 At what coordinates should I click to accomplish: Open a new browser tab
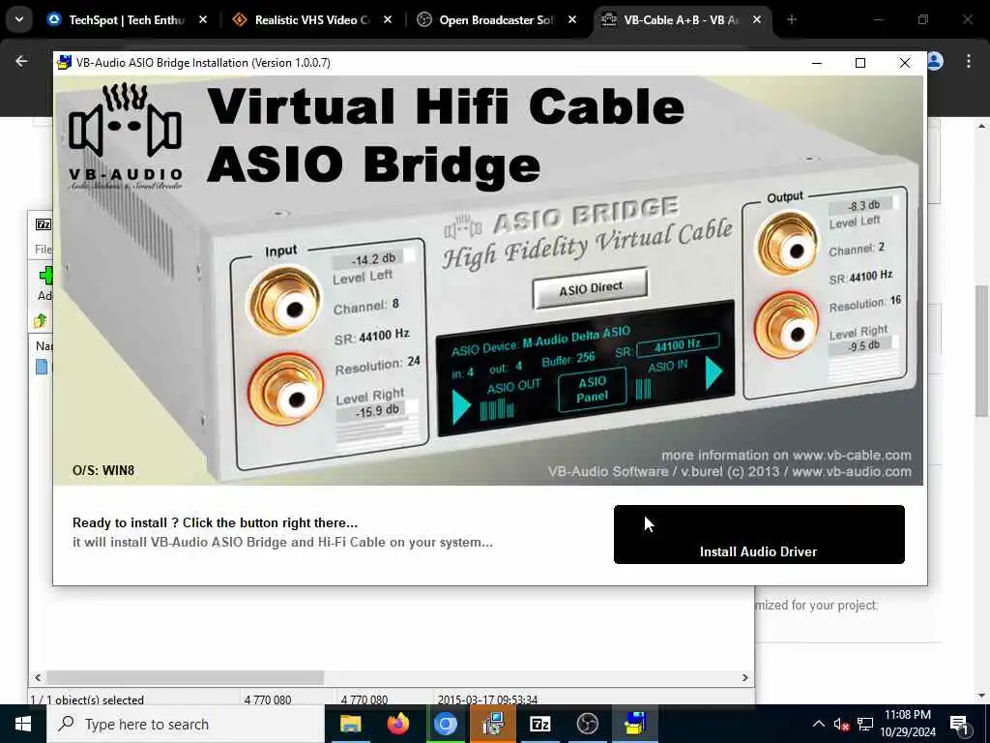(x=792, y=20)
